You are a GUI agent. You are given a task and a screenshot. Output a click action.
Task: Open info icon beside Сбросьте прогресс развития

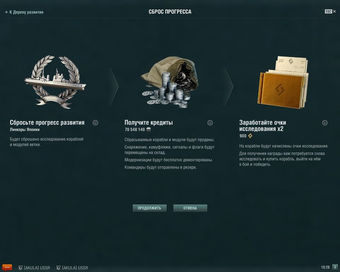(x=95, y=123)
